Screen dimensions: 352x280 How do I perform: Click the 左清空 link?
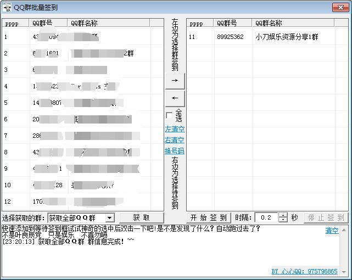(x=175, y=129)
